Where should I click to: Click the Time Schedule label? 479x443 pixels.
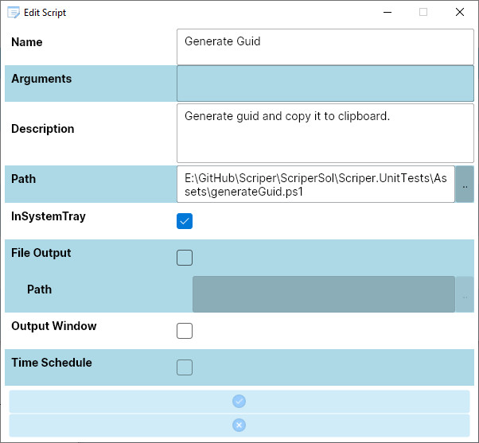(52, 363)
